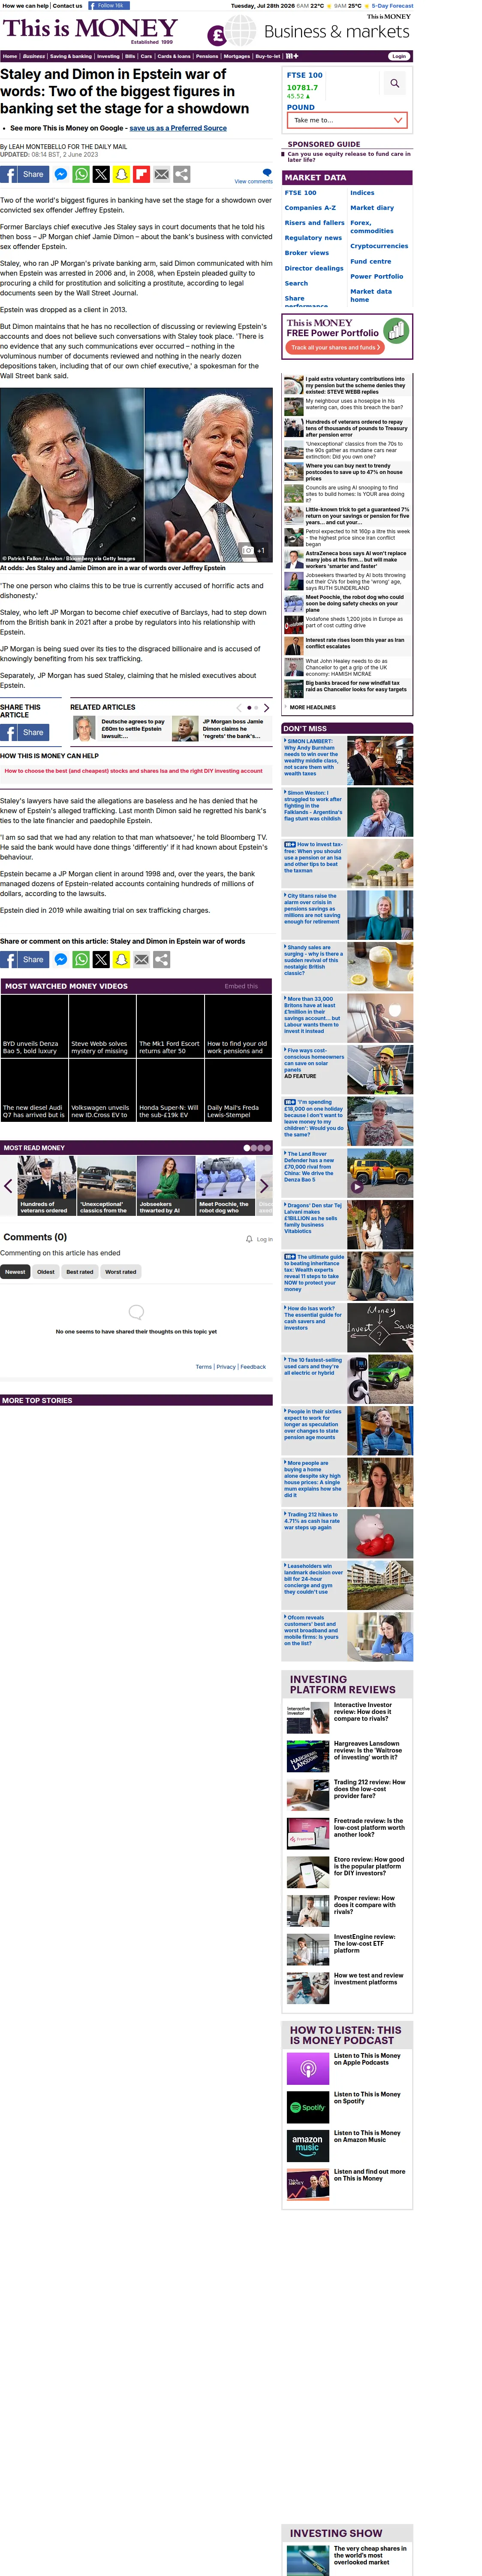Image resolution: width=482 pixels, height=2576 pixels.
Task: Open the Staley and Dimon main photo
Action: pyautogui.click(x=136, y=475)
